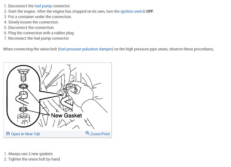Click the threaded port at the inset bottom
231x167 pixels.
(23, 119)
